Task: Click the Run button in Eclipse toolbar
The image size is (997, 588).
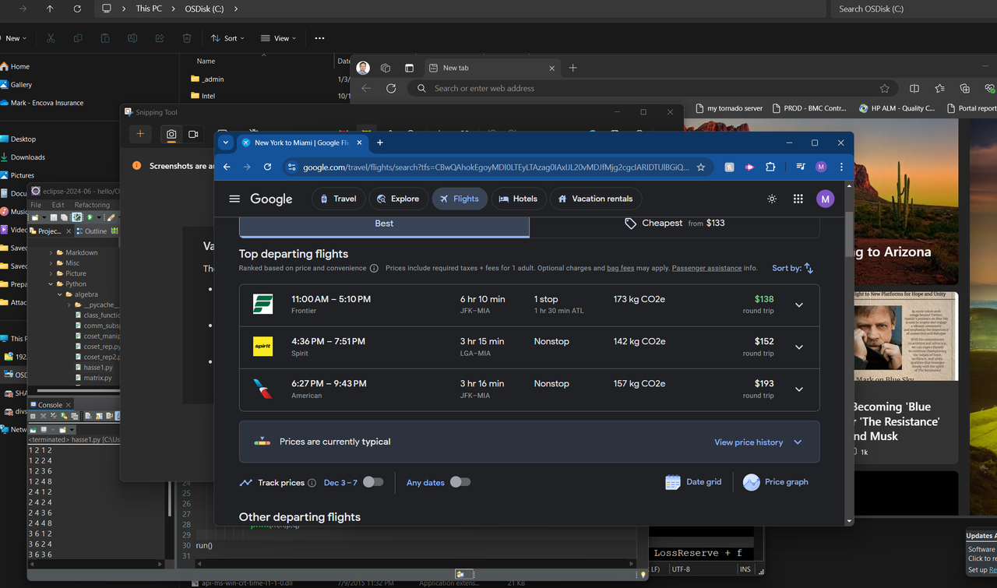Action: coord(90,217)
